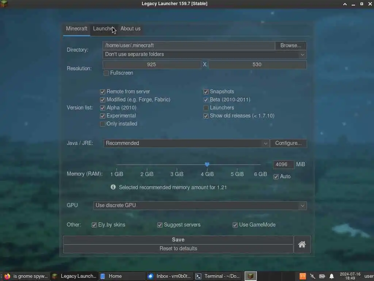
Task: Toggle the Beta (2010-2011) checkbox
Action: coord(206,100)
